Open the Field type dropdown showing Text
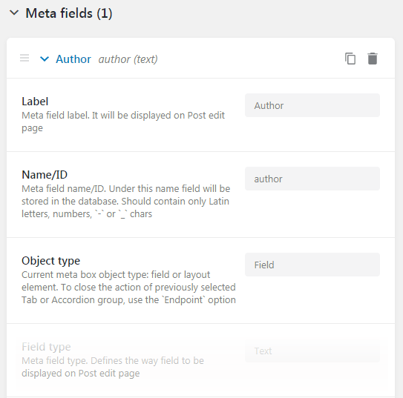The image size is (403, 398). (x=312, y=351)
